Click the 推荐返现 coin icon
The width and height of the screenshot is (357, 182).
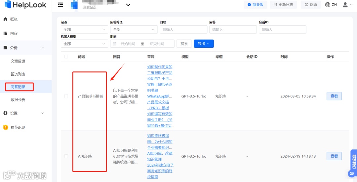[x=6, y=127]
